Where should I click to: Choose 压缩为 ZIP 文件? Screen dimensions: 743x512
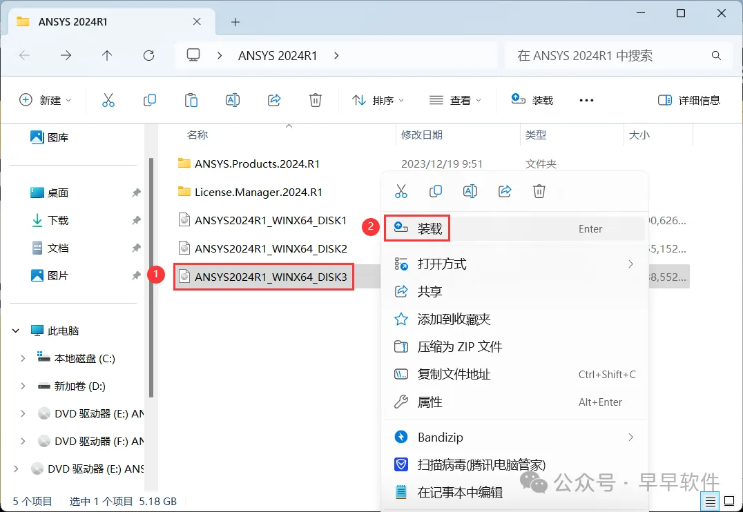click(x=514, y=346)
